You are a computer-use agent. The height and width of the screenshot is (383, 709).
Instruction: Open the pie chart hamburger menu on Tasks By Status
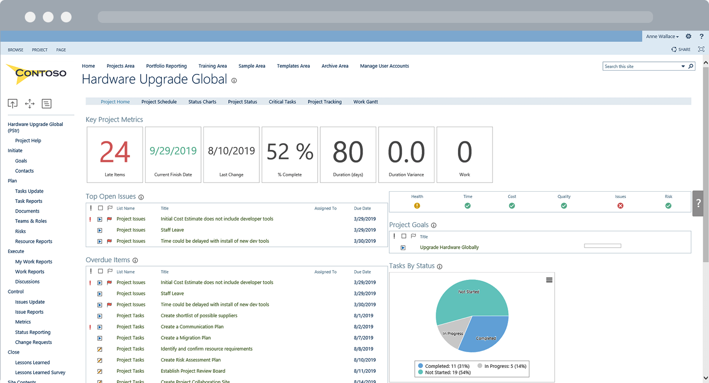pos(549,279)
